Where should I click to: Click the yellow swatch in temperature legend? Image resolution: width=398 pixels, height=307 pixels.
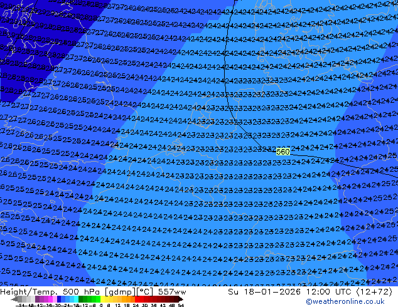click(102, 299)
